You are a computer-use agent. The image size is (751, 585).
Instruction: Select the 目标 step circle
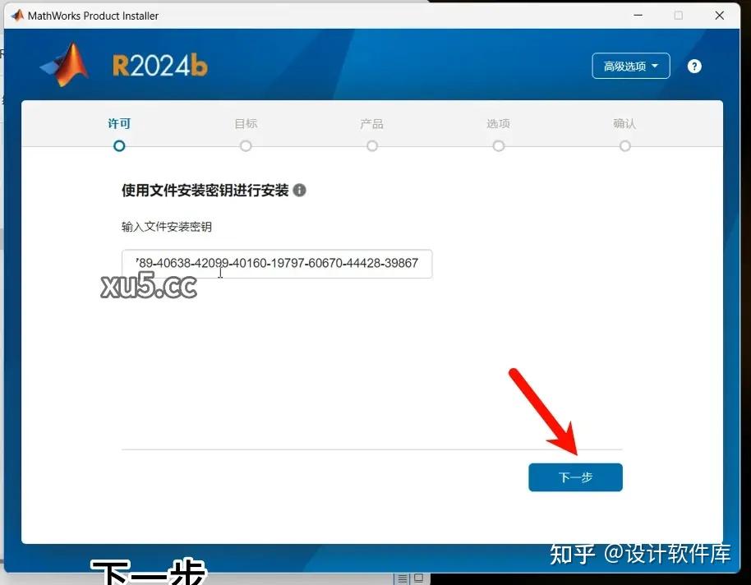pos(246,145)
